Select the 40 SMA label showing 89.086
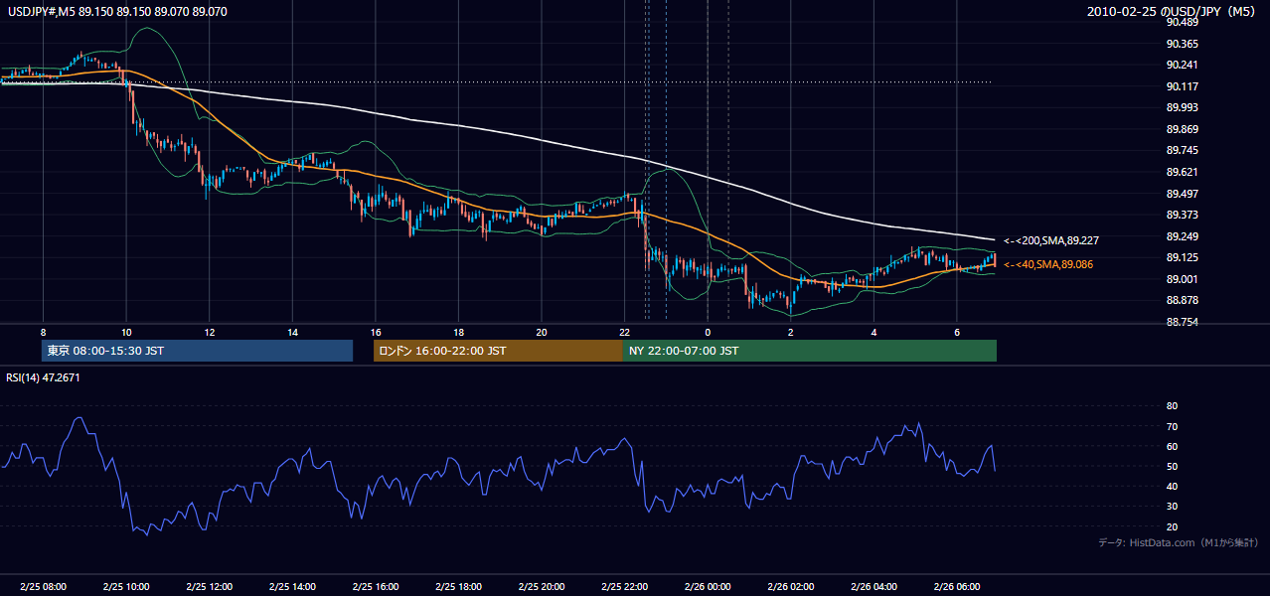Viewport: 1270px width, 596px height. pos(1048,264)
